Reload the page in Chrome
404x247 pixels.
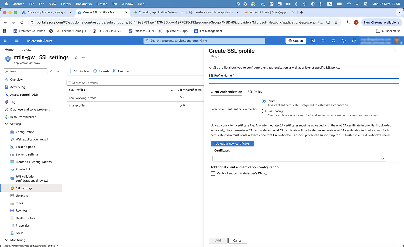[x=22, y=22]
